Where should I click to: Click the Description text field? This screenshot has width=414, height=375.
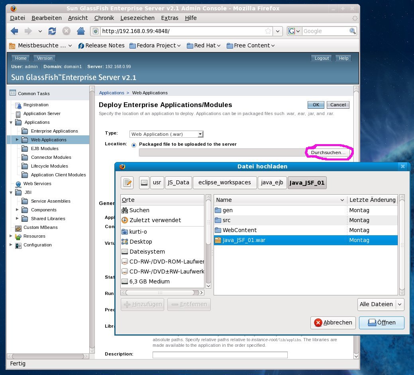[x=220, y=355]
